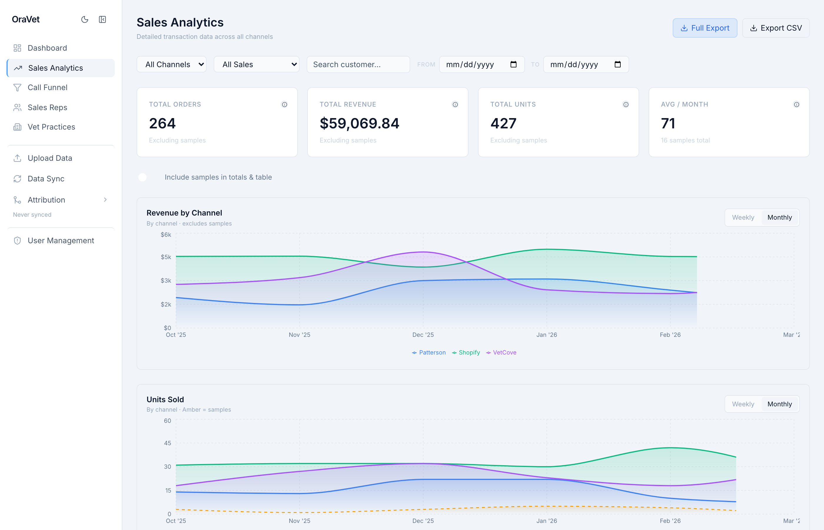This screenshot has height=530, width=824.
Task: Click the '16 samples total' text
Action: (685, 140)
